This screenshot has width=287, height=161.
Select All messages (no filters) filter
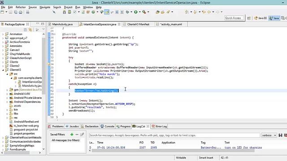[x=65, y=140]
